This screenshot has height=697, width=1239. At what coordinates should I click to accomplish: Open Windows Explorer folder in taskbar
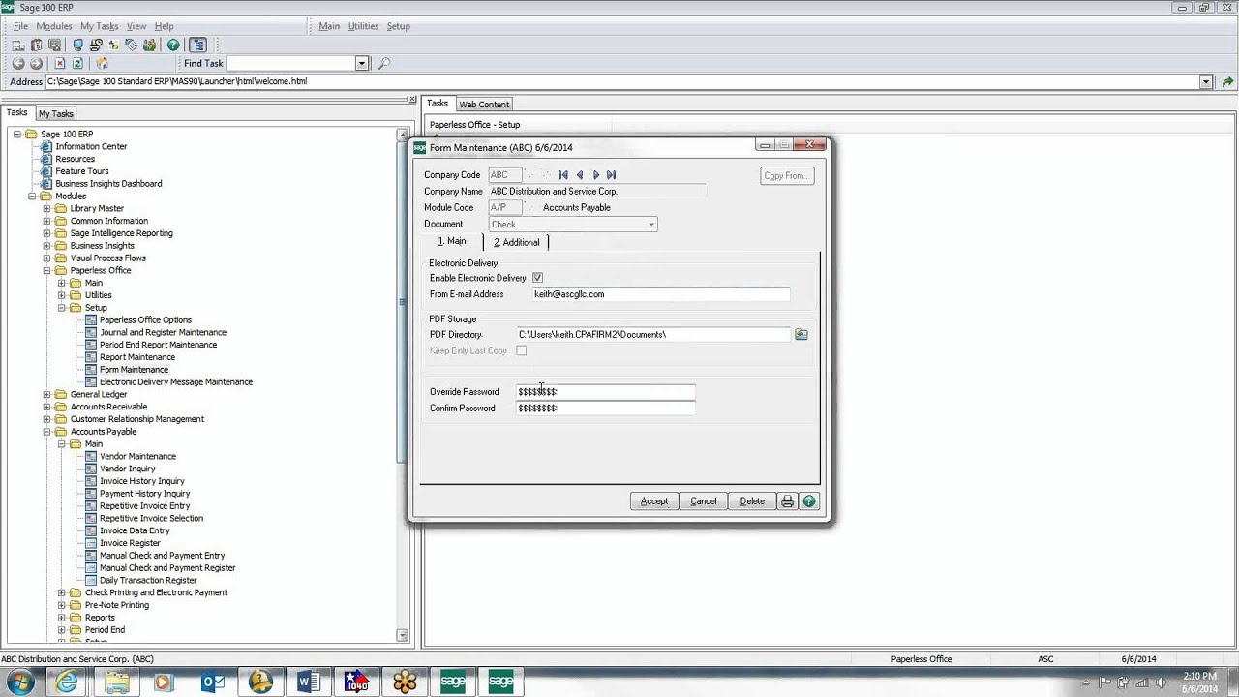(x=116, y=682)
